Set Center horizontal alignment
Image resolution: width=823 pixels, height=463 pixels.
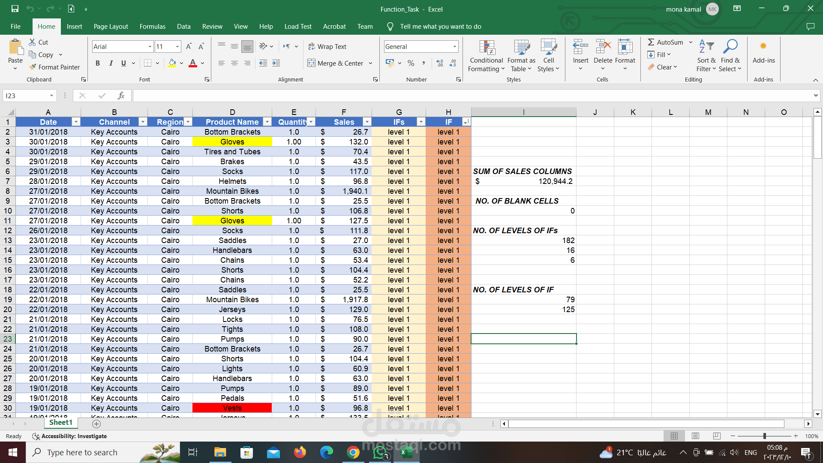coord(234,63)
